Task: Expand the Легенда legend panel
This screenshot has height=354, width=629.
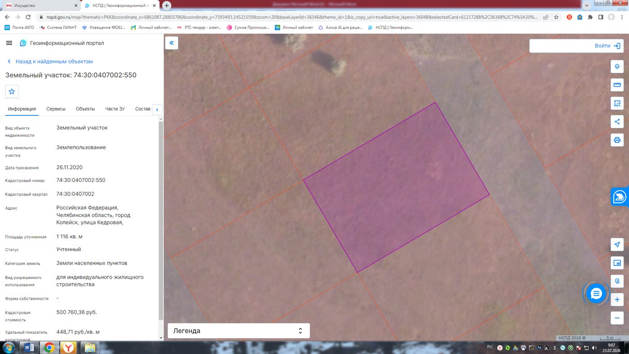Action: point(239,331)
